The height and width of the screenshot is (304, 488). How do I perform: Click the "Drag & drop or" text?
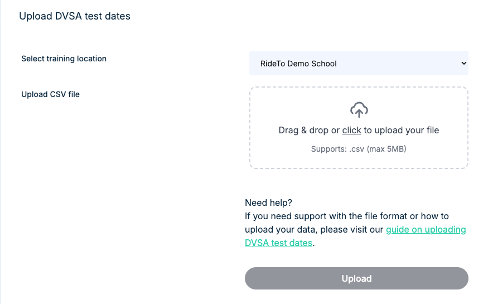pos(309,131)
